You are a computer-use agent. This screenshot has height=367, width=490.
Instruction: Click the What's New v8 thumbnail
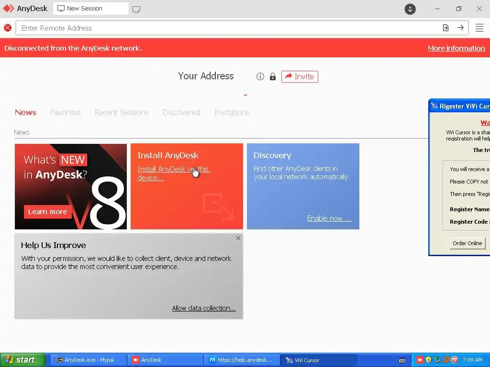coord(71,186)
